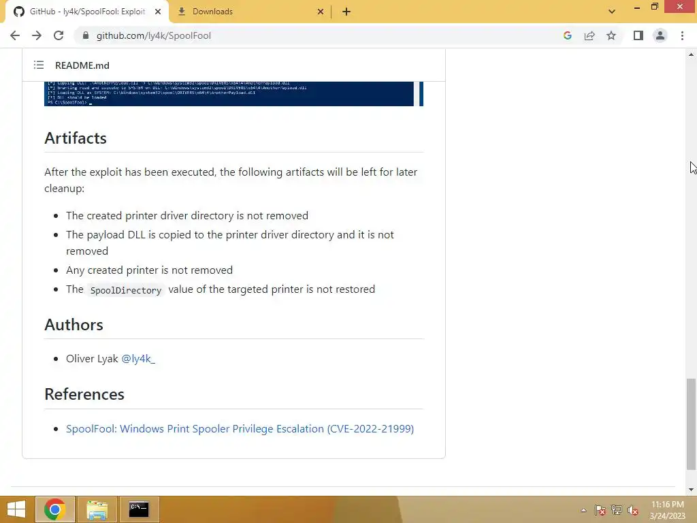Expand the tab search dropdown arrow

pyautogui.click(x=612, y=12)
